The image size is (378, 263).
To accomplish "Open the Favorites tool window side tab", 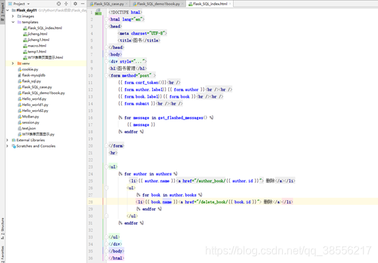I will [3, 253].
